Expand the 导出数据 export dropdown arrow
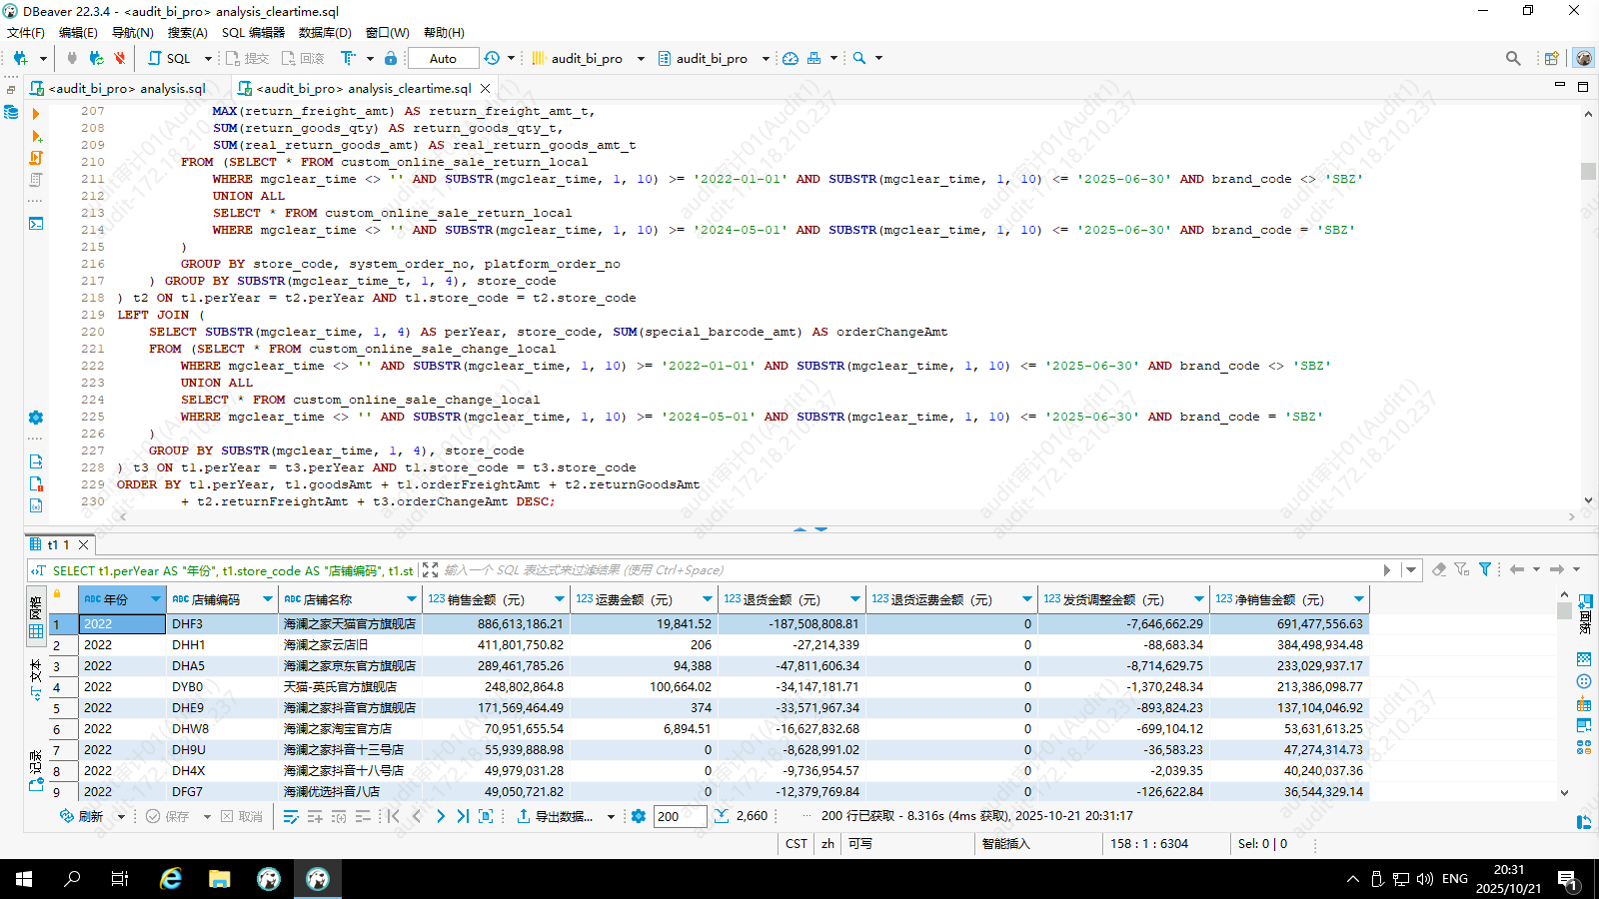 click(x=611, y=816)
